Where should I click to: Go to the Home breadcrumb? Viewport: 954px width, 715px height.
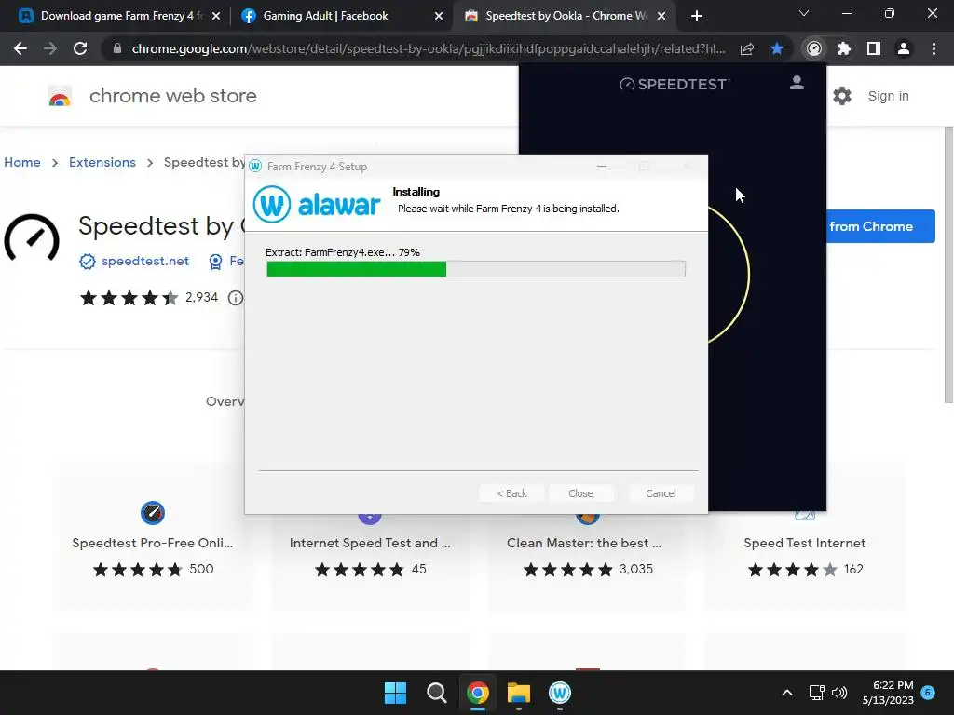coord(22,162)
